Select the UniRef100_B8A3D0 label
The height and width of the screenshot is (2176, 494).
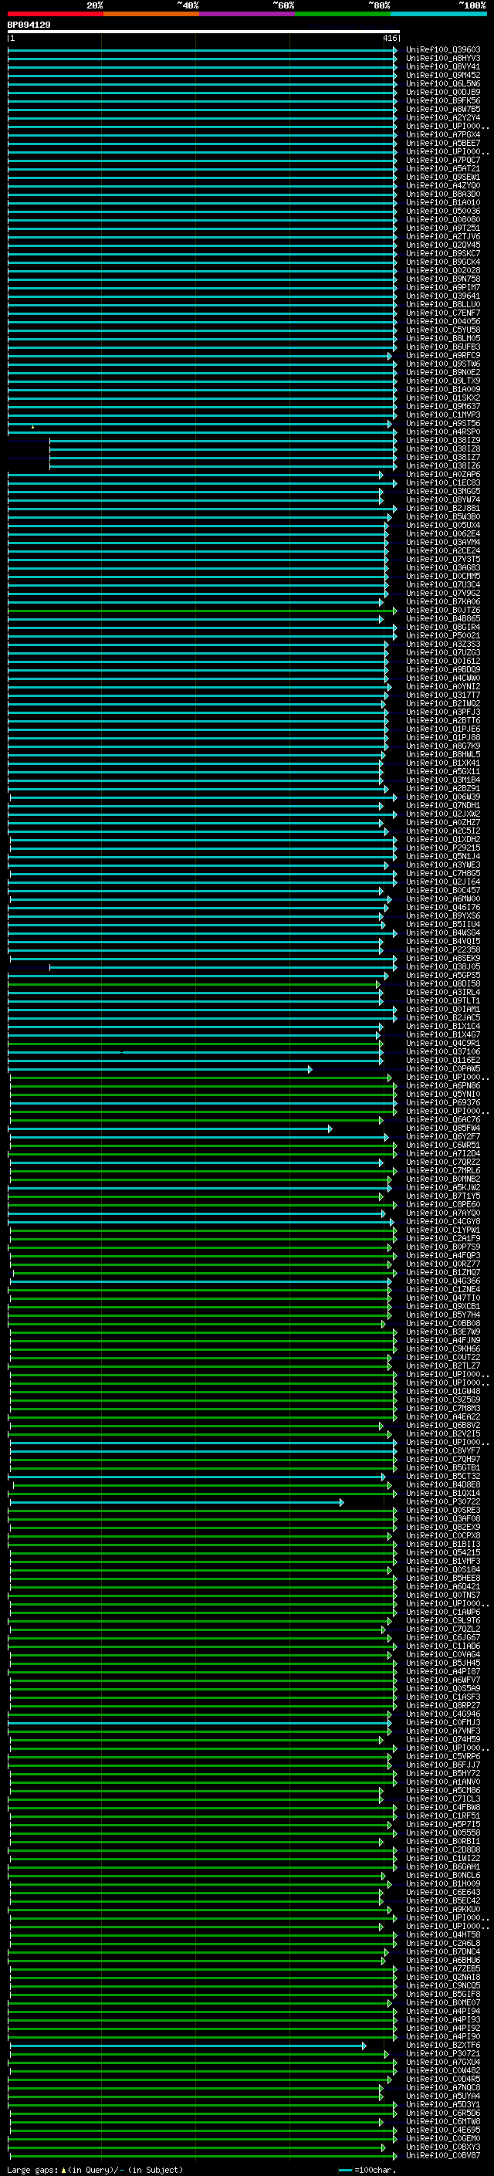click(x=443, y=195)
